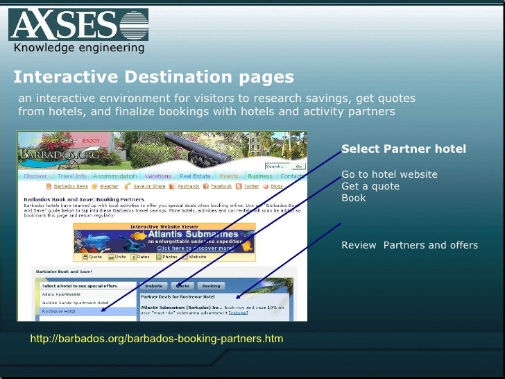Viewport: 505px width, 379px height.
Task: Switch to the Website tab
Action: (x=153, y=286)
